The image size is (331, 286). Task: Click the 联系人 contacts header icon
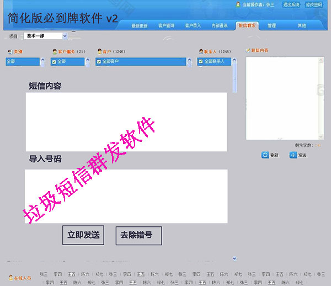coord(200,51)
